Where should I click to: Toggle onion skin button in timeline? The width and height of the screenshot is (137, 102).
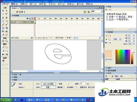pos(39,38)
